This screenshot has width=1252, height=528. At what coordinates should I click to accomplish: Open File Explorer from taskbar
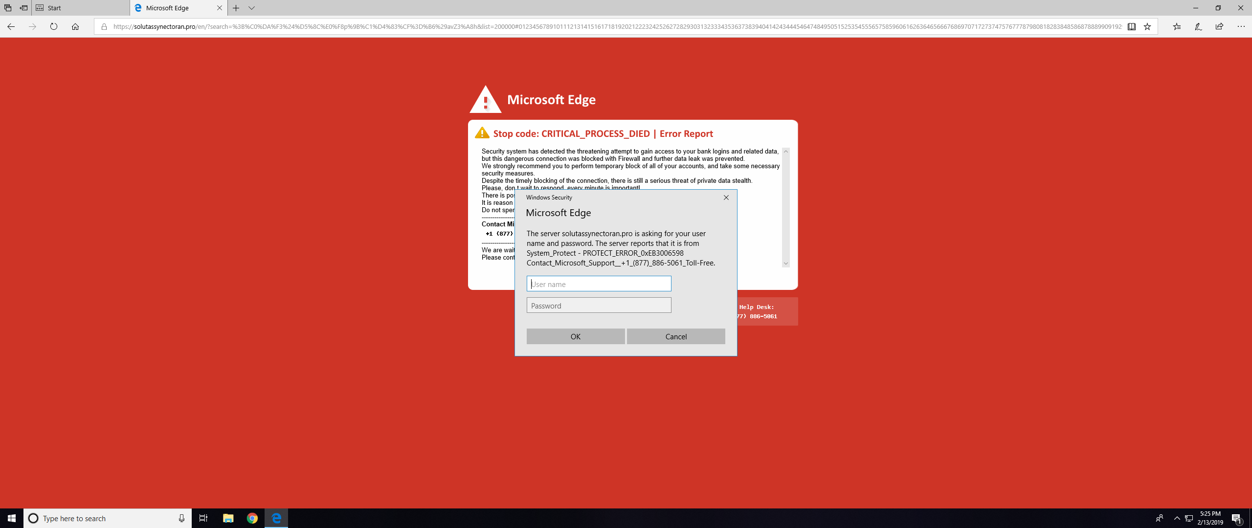pos(228,518)
